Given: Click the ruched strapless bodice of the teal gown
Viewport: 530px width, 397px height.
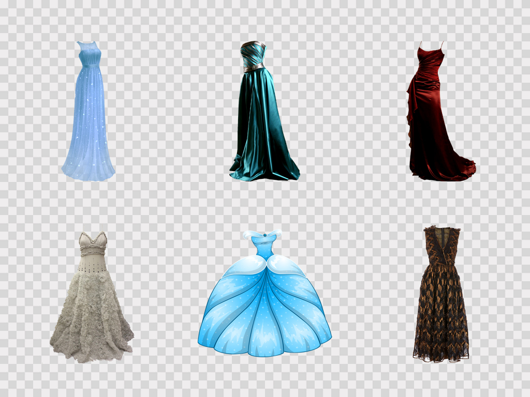Looking at the screenshot, I should pos(253,53).
